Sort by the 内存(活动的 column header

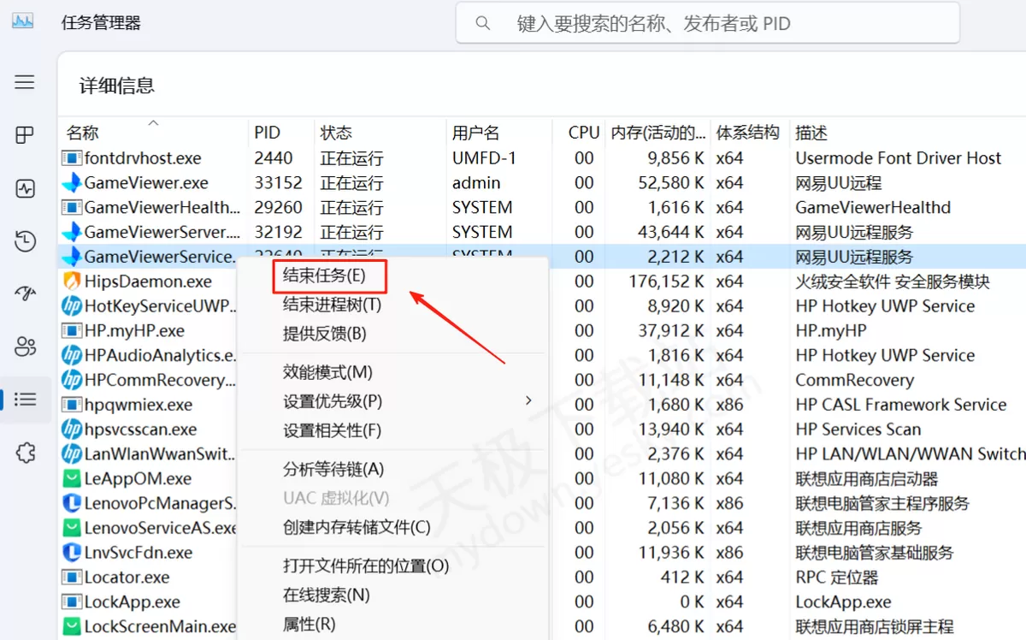658,133
